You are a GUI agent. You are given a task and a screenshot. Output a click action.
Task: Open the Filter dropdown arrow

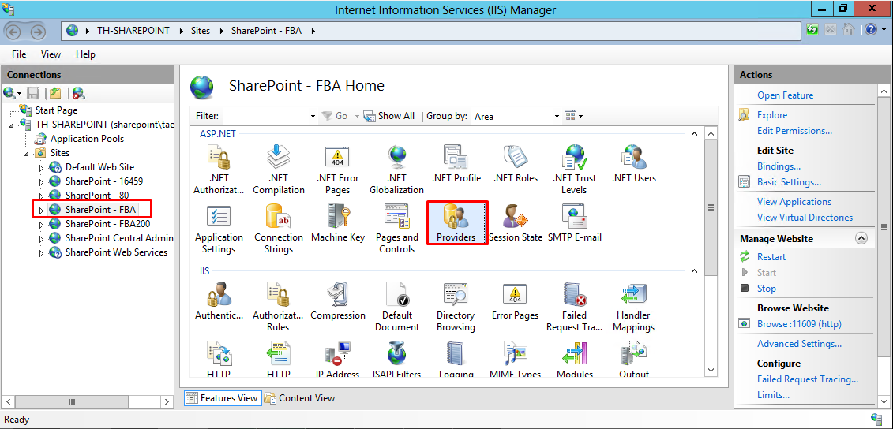(313, 116)
